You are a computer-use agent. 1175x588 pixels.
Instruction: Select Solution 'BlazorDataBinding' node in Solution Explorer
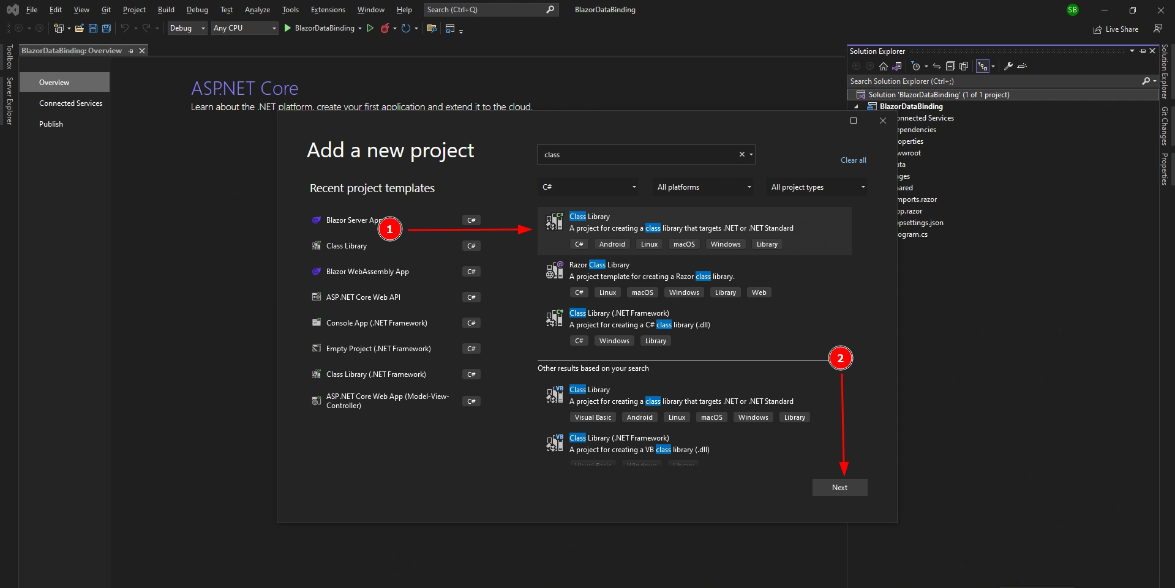[x=1003, y=95]
